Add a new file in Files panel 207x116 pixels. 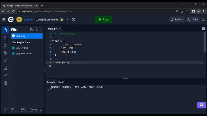[x=31, y=30]
